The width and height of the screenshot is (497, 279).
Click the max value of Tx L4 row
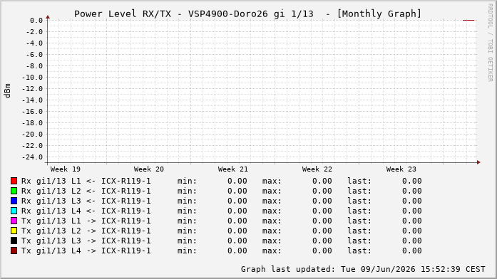[x=322, y=251]
